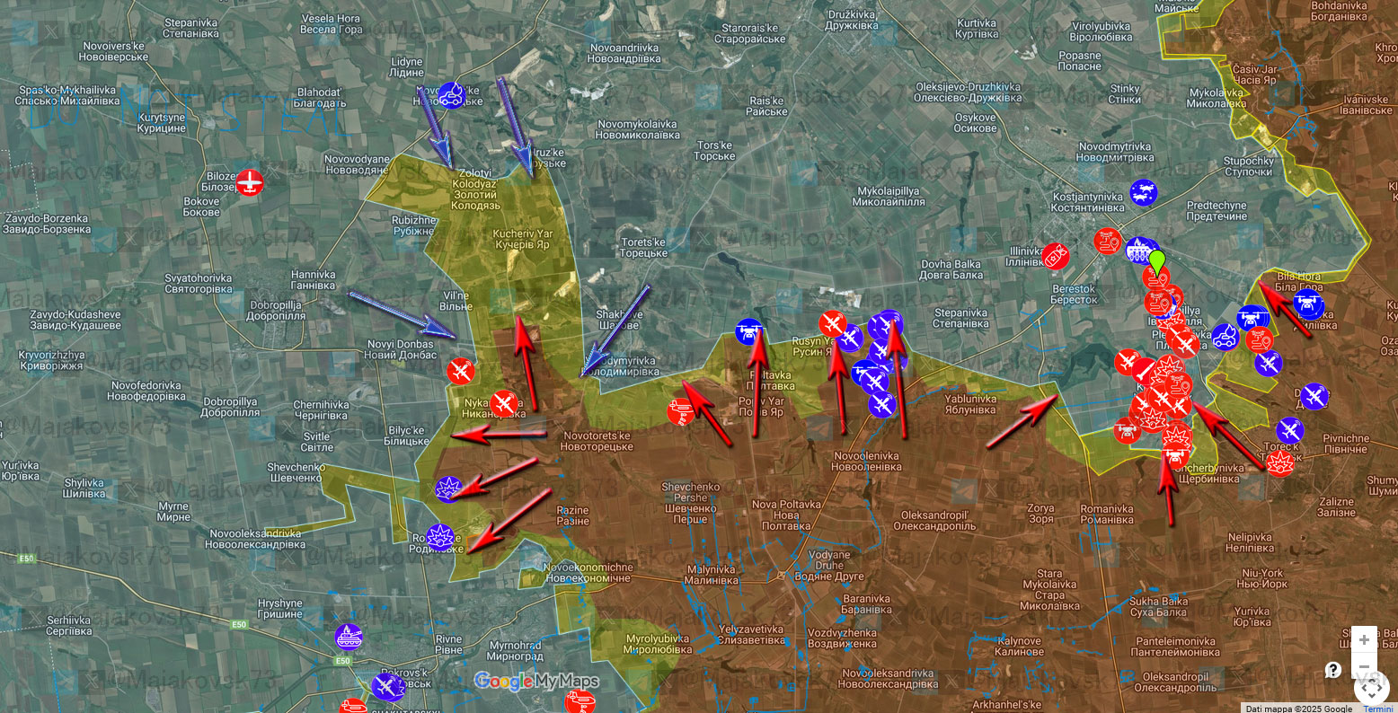Select the red quadcopter marker above Shcherbynivka
Viewport: 1398px width, 713px height.
point(1173,458)
